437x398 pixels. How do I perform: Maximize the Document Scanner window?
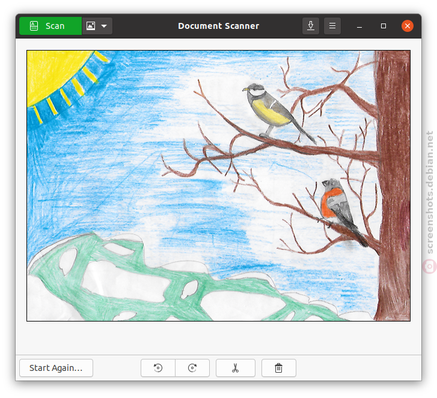point(384,26)
